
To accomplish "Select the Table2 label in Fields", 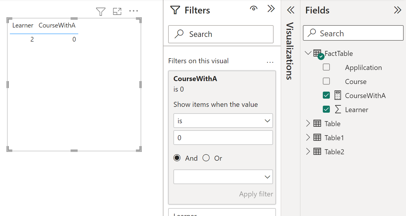I will (334, 152).
